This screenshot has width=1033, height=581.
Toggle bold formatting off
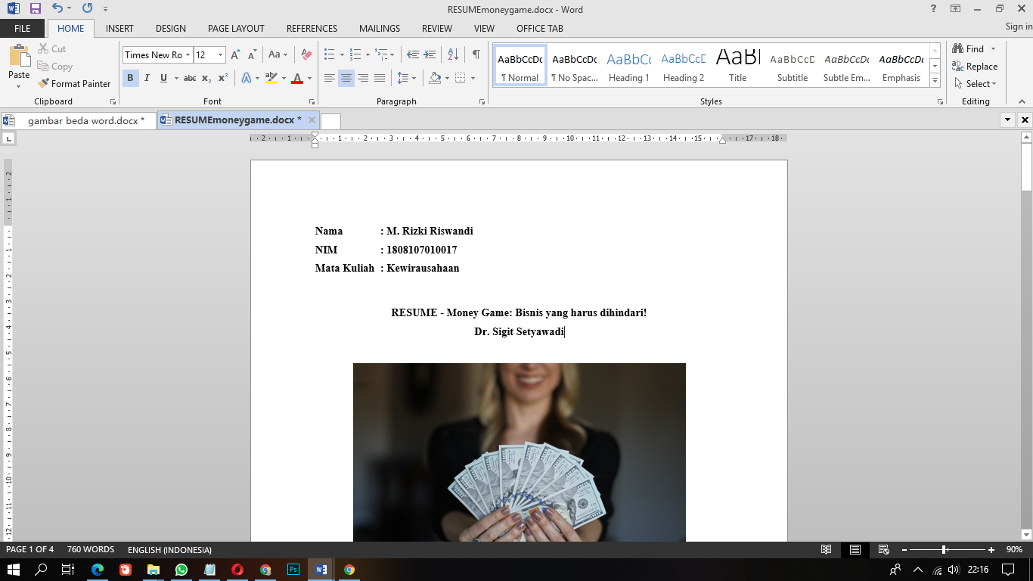(x=130, y=77)
